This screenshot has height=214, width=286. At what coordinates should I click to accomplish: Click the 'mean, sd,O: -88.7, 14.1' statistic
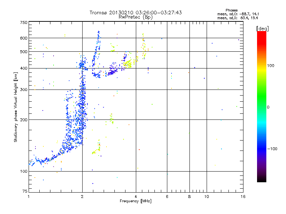[238, 14]
